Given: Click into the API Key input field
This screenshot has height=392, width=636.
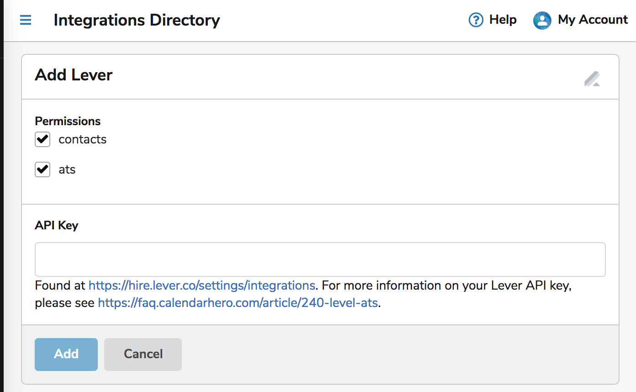Looking at the screenshot, I should click(x=320, y=260).
